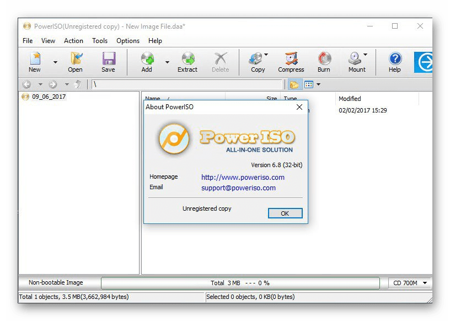Open the dropdown arrow next to New

coord(55,62)
